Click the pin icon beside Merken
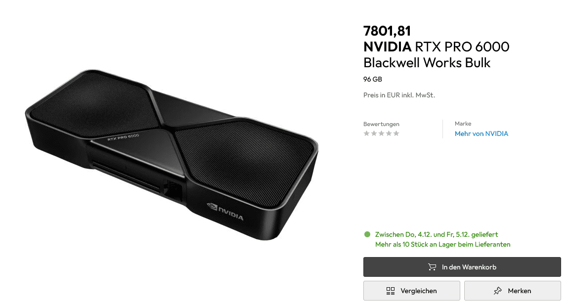Image resolution: width=570 pixels, height=304 pixels. coord(498,291)
